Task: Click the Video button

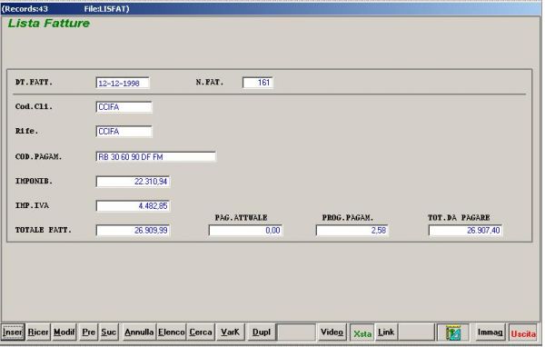Action: 332,332
